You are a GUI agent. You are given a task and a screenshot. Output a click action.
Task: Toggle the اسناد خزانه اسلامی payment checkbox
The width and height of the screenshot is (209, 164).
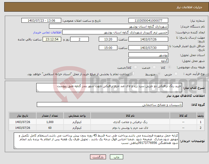pyautogui.click(x=133, y=74)
